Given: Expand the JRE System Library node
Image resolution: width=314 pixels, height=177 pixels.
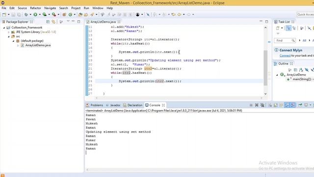Looking at the screenshot, I should click(9, 32).
